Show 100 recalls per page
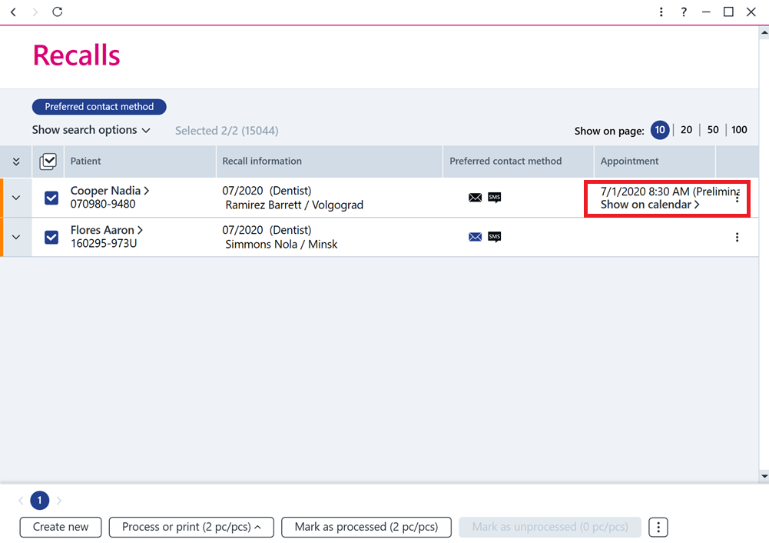Viewport: 769px width, 543px height. click(x=739, y=130)
